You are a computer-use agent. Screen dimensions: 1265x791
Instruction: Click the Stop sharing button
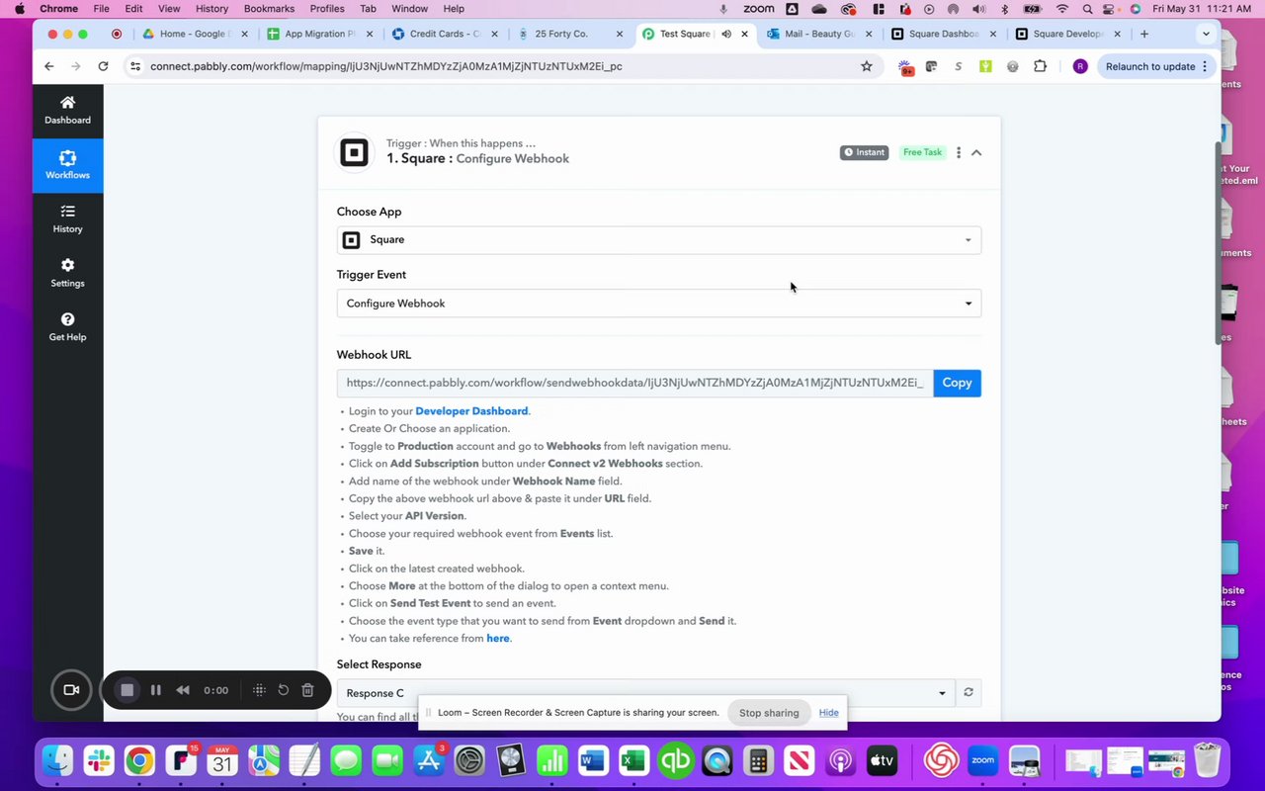point(769,713)
